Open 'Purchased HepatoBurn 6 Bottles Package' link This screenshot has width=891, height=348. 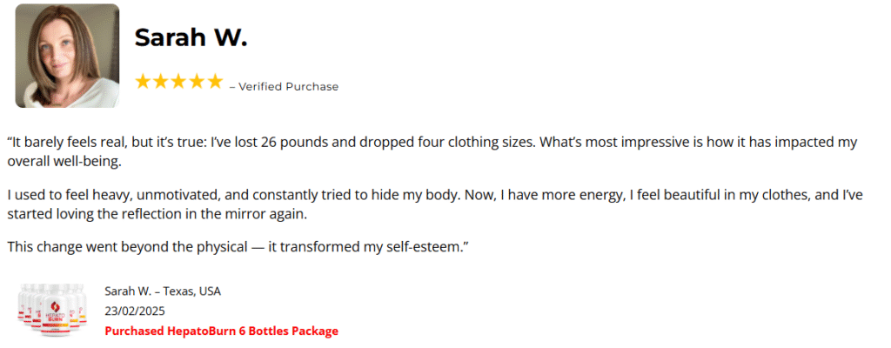221,331
